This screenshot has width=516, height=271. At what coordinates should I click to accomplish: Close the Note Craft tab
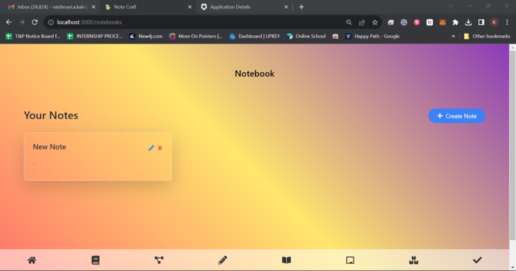(189, 7)
